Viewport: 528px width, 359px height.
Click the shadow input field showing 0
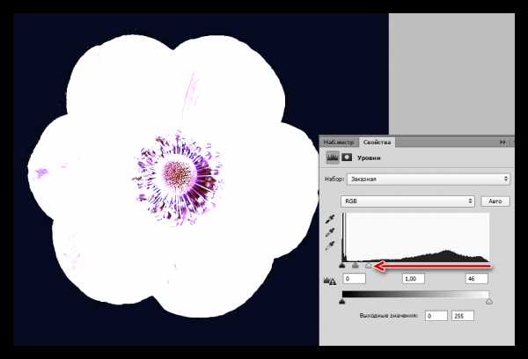355,279
